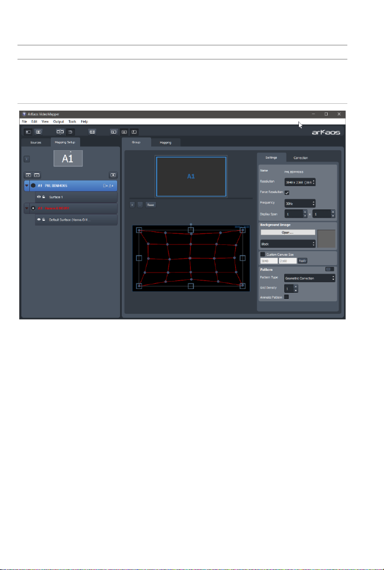Collapse the A1 PHL BDM4065 output row

(27, 186)
